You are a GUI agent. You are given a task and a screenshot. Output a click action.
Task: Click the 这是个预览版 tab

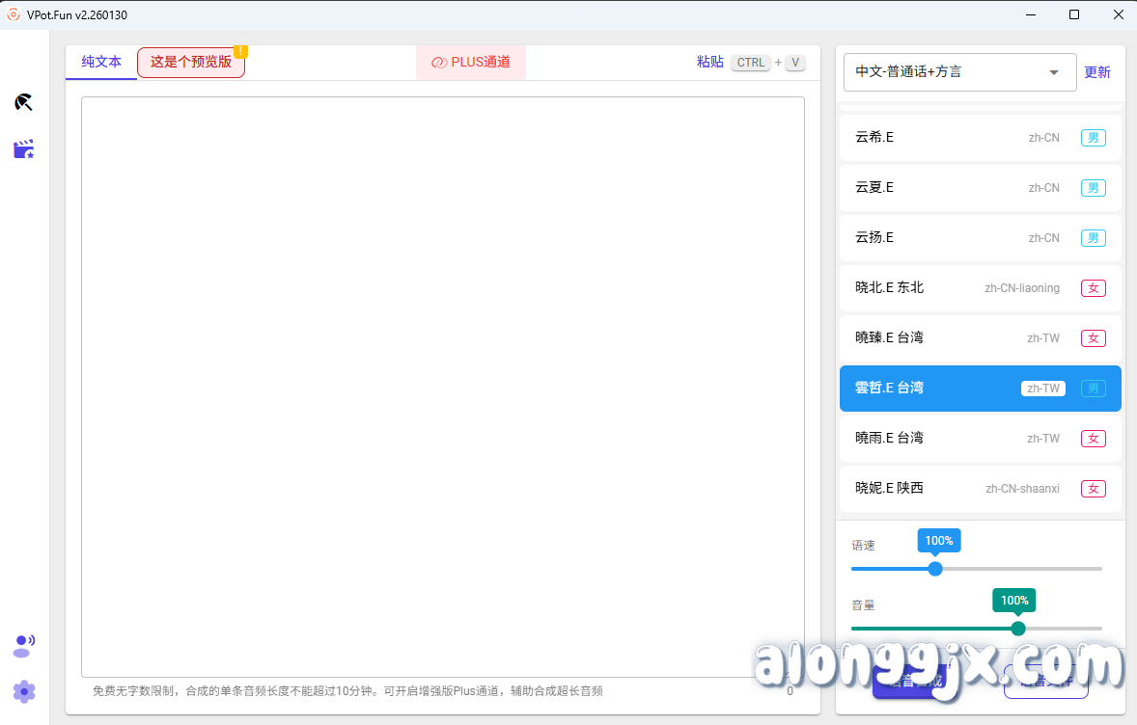tap(190, 62)
